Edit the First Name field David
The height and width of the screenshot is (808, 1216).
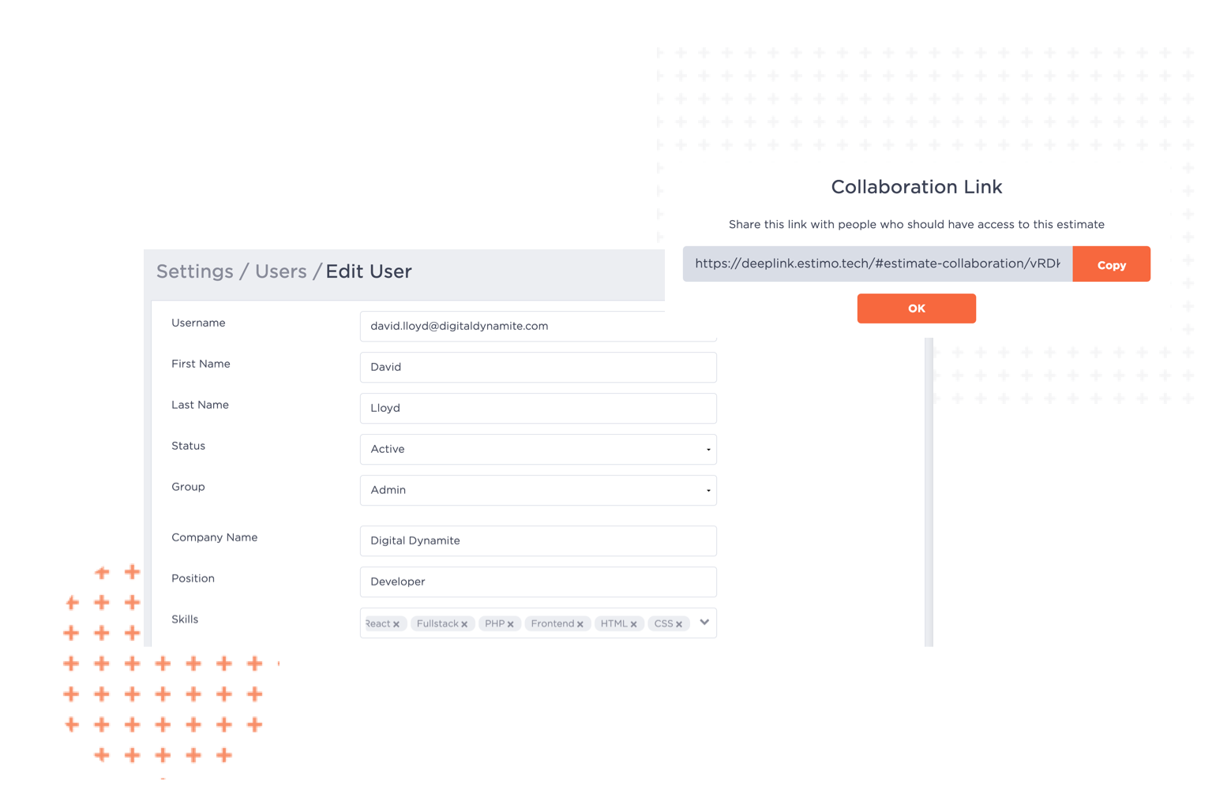pyautogui.click(x=539, y=367)
